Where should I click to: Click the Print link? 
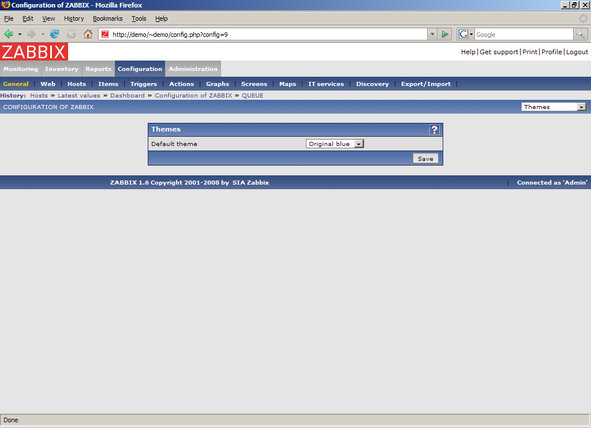(530, 52)
